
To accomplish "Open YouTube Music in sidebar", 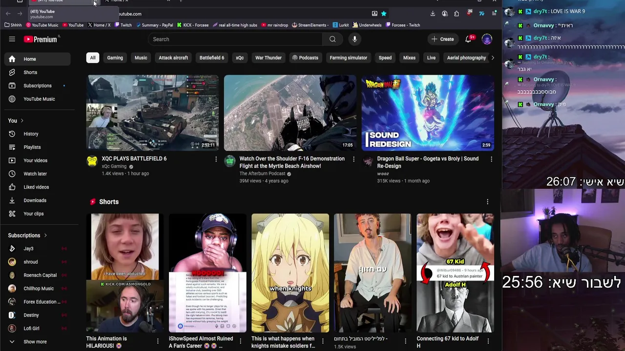I will coord(38,99).
